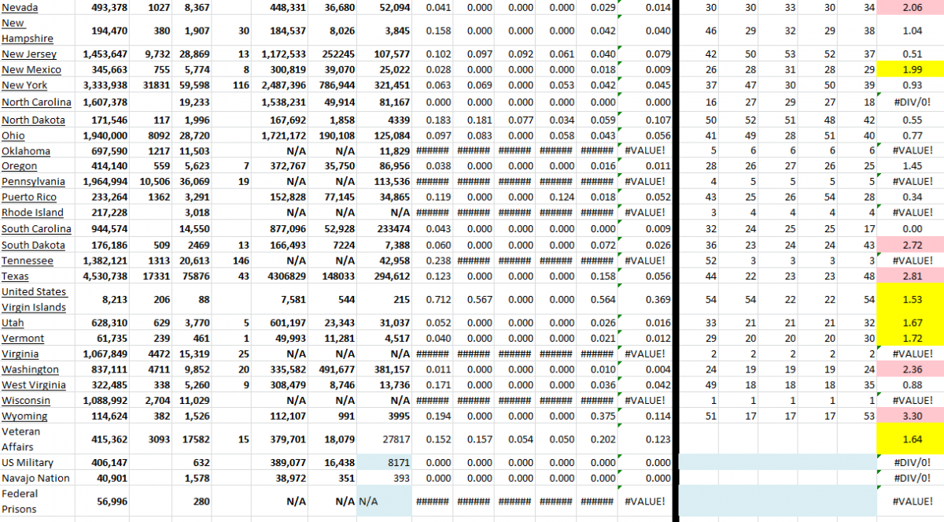The width and height of the screenshot is (944, 522).
Task: Select the blue 8171 cell in US Military row
Action: [x=385, y=462]
